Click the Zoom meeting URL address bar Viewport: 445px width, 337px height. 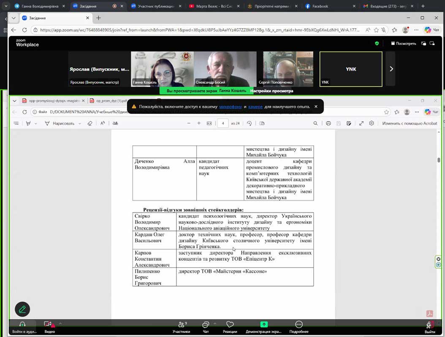pos(198,30)
